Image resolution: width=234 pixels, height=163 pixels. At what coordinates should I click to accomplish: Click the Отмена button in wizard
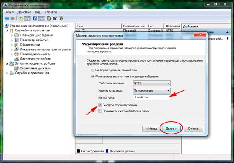193,129
